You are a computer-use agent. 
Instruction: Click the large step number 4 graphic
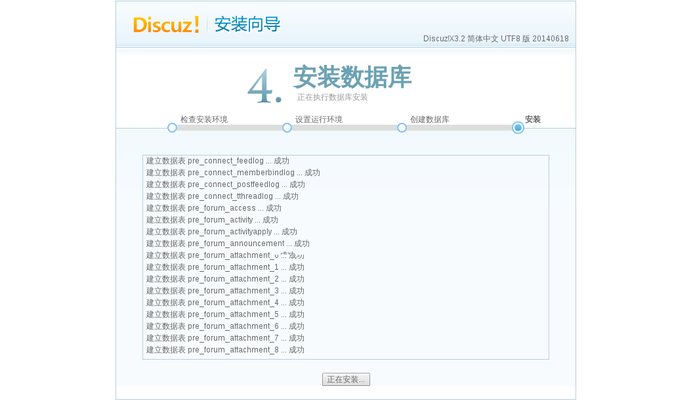[263, 86]
